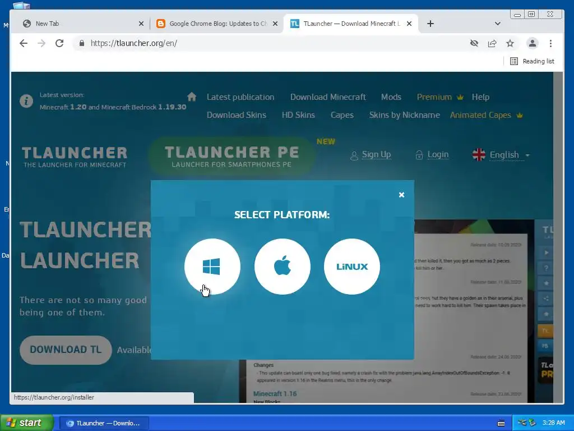Close the TLauncher tab

[409, 24]
